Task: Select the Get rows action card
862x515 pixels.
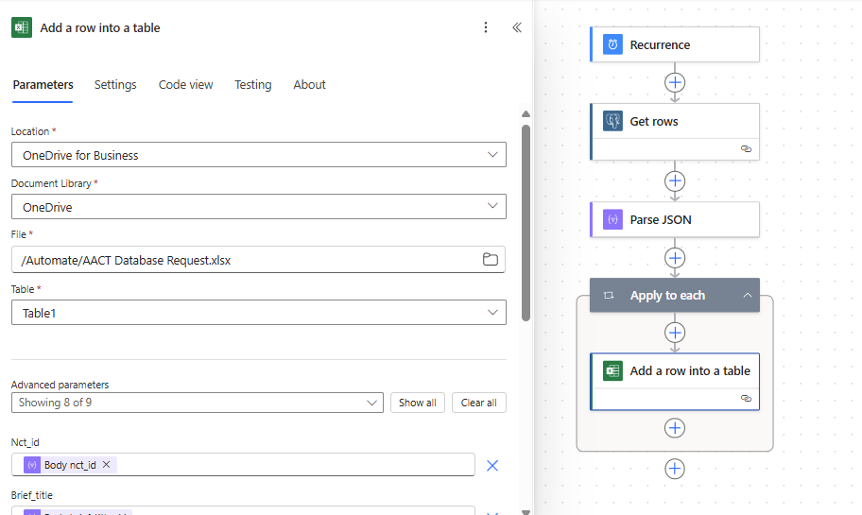Action: (675, 132)
